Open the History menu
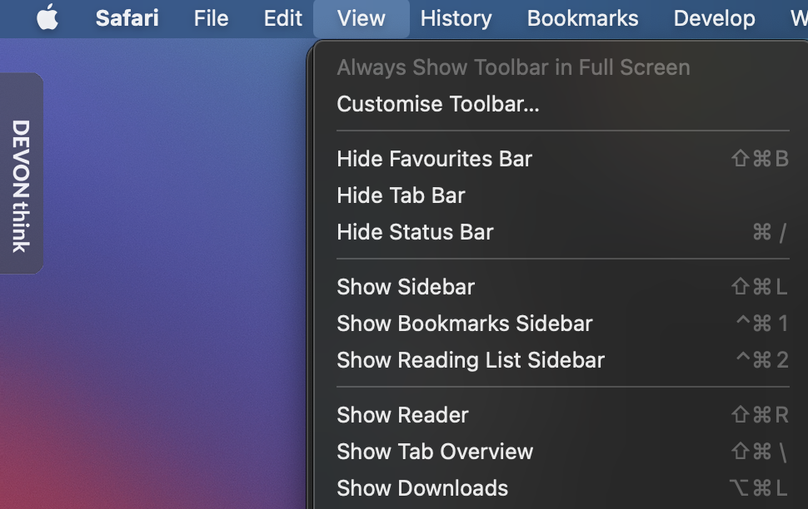 (x=456, y=18)
